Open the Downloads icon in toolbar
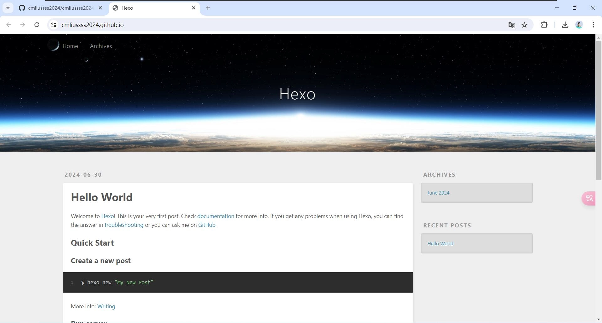 pos(565,25)
